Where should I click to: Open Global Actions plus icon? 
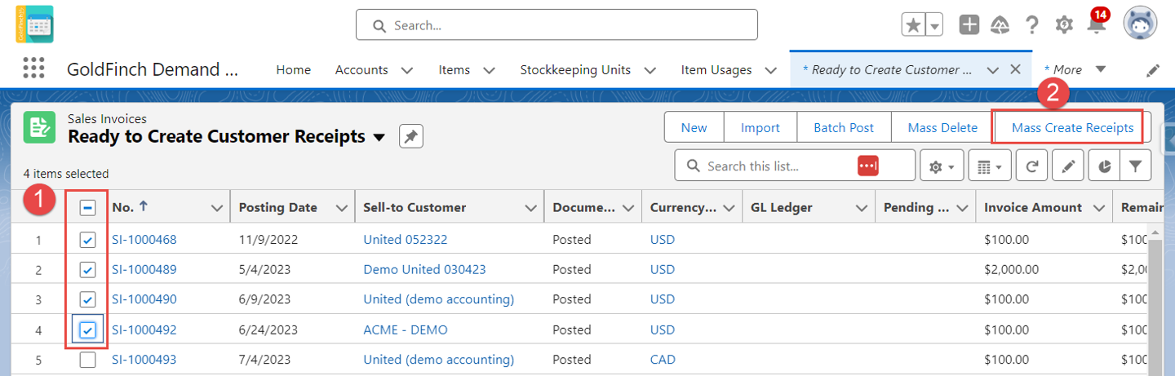coord(969,24)
